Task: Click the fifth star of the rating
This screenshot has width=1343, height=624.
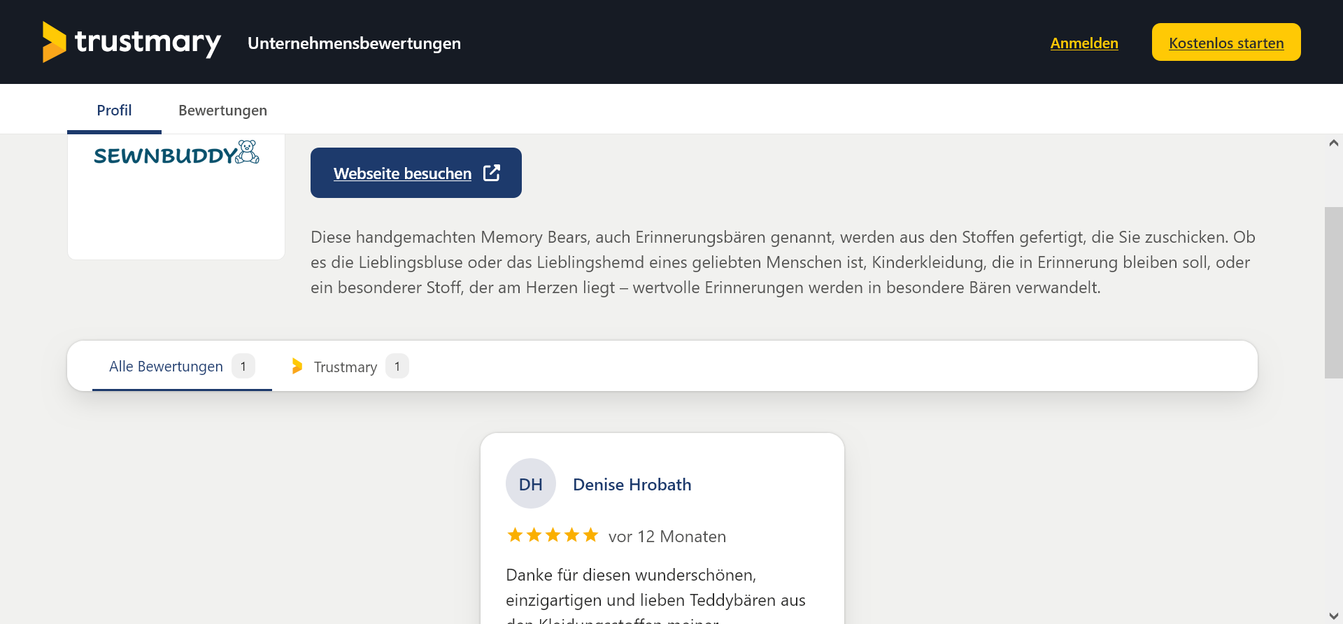Action: pyautogui.click(x=590, y=535)
